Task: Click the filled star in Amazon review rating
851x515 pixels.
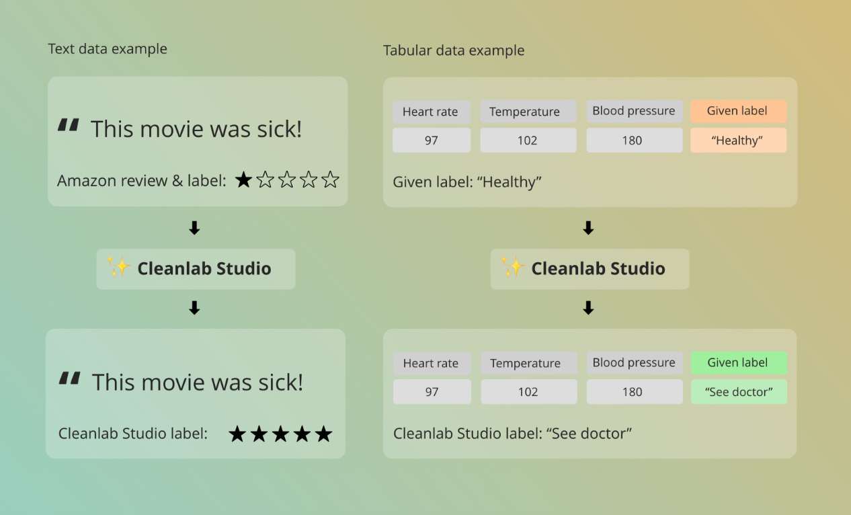Action: 243,180
